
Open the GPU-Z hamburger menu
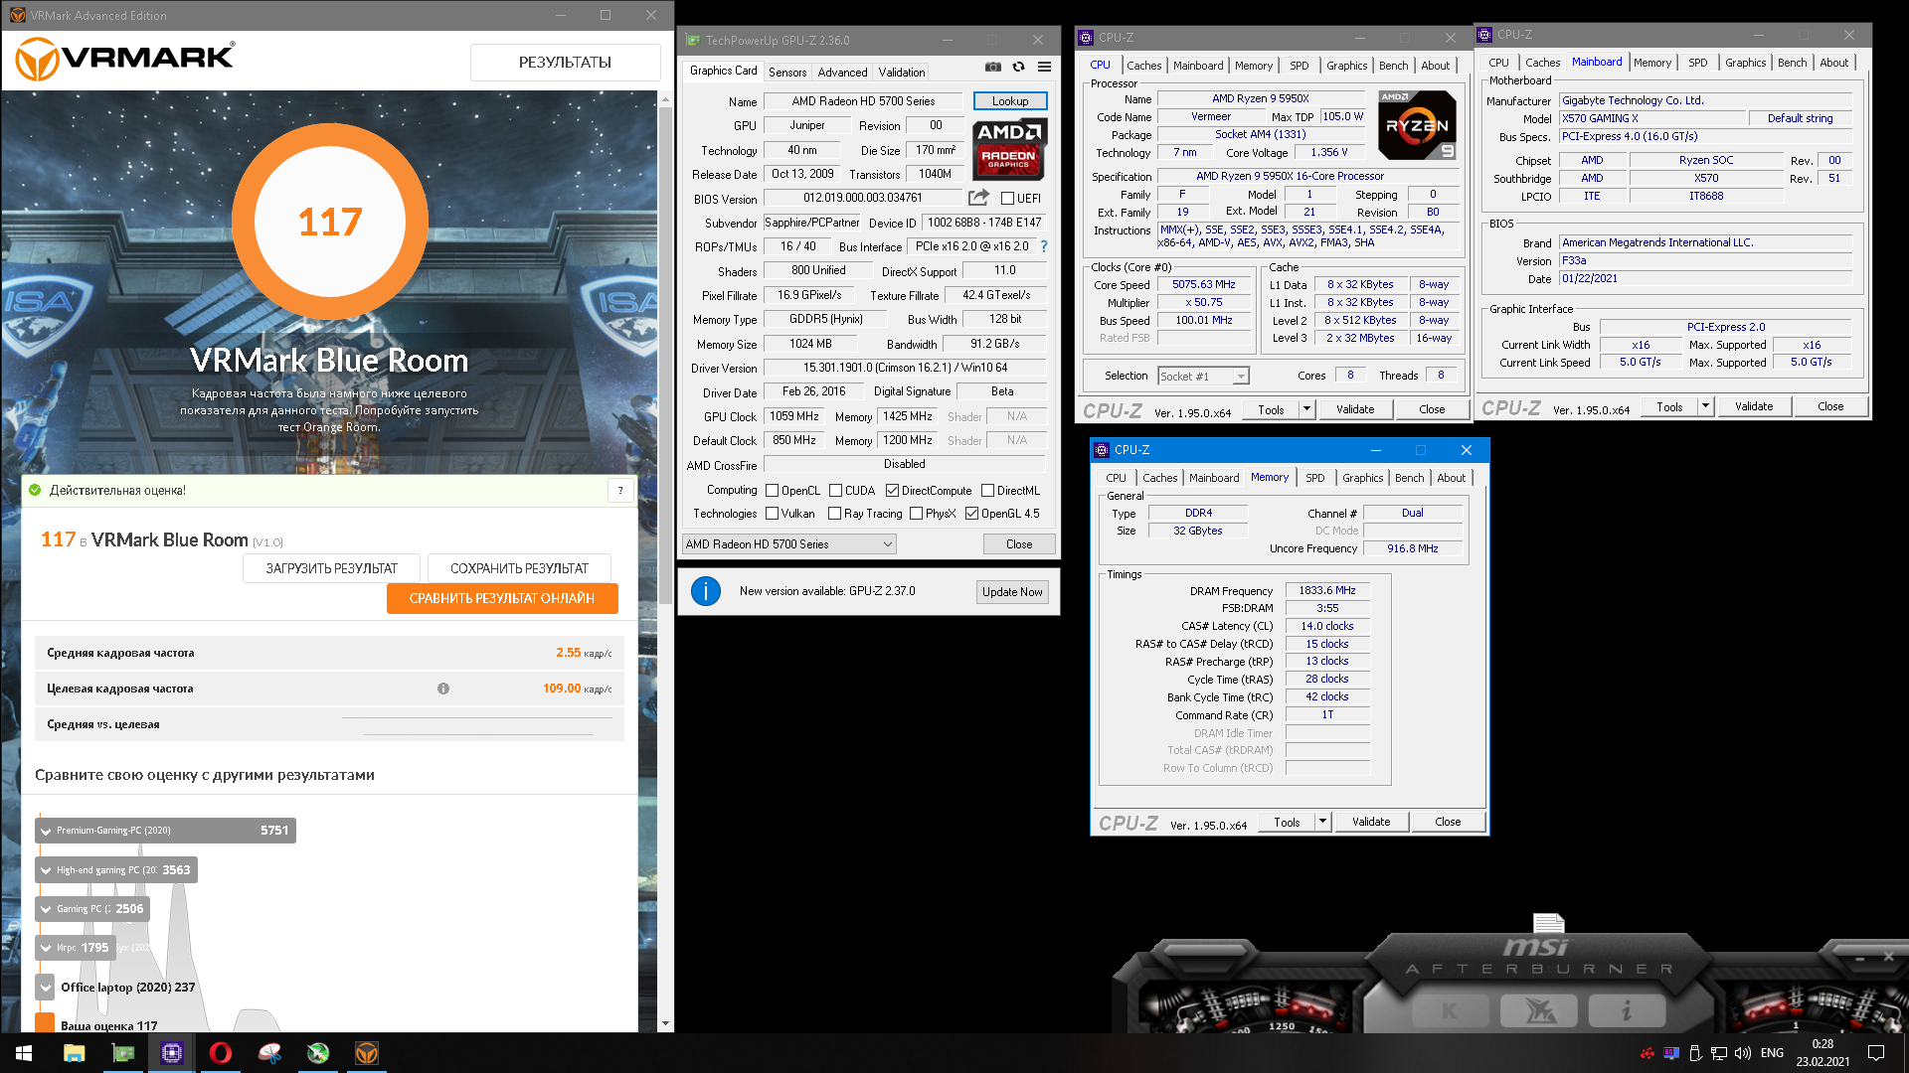pyautogui.click(x=1044, y=67)
